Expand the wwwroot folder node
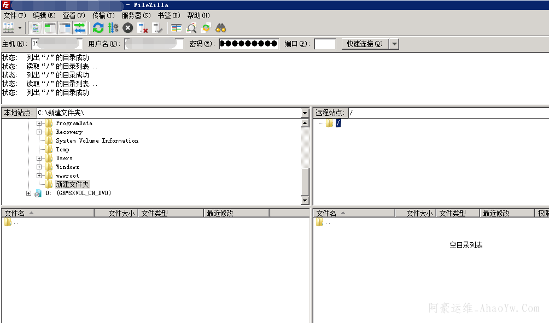Viewport: 549px width, 323px height. click(x=39, y=175)
